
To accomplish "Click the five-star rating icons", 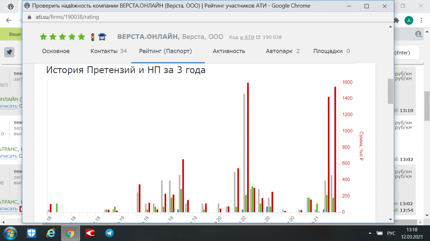I will pyautogui.click(x=62, y=37).
